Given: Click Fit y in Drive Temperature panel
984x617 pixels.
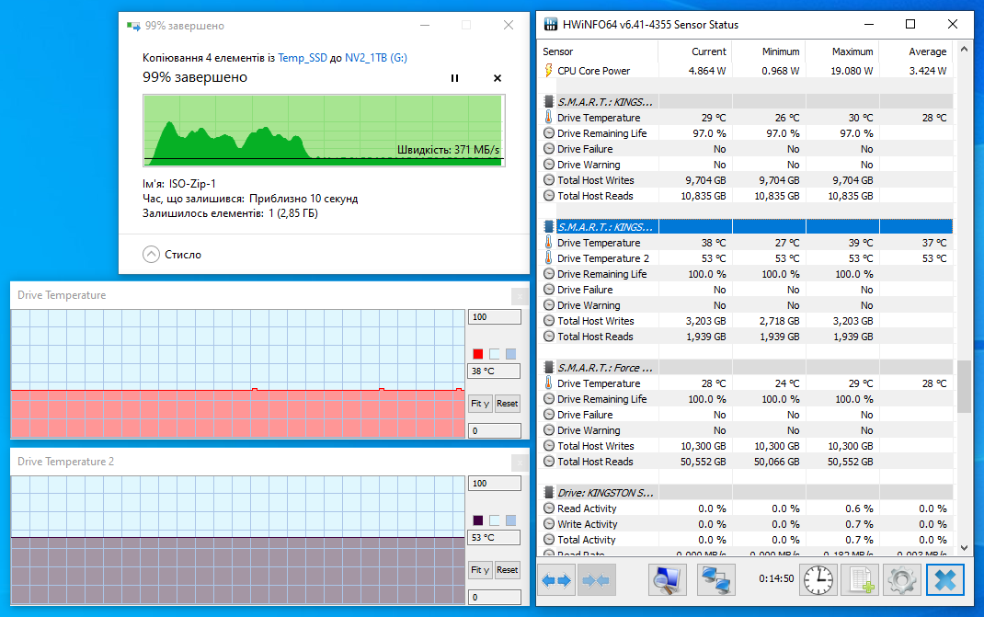Looking at the screenshot, I should coord(479,403).
